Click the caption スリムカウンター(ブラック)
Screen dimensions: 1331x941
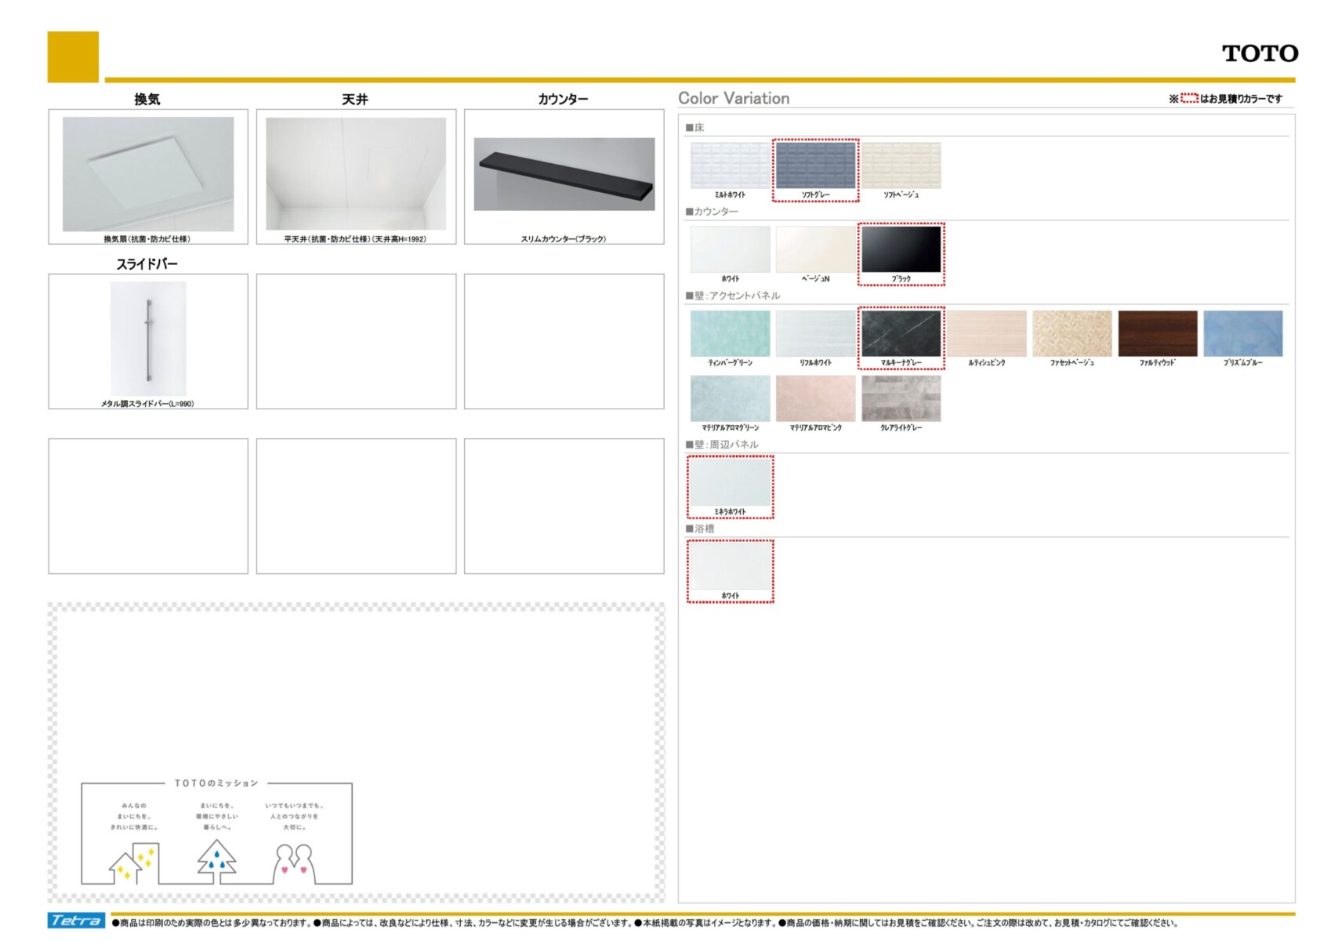(564, 239)
